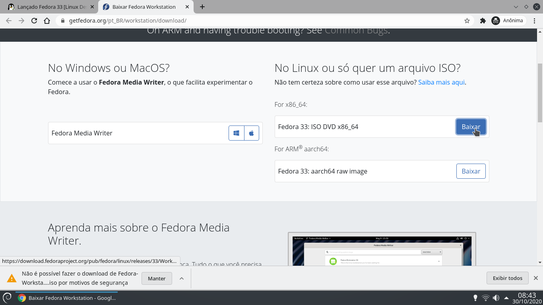This screenshot has height=305, width=543.
Task: Expand hidden system tray icons arrow
Action: 506,298
